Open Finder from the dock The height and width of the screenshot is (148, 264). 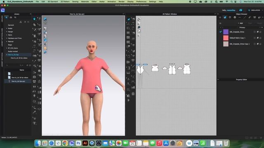coord(38,143)
